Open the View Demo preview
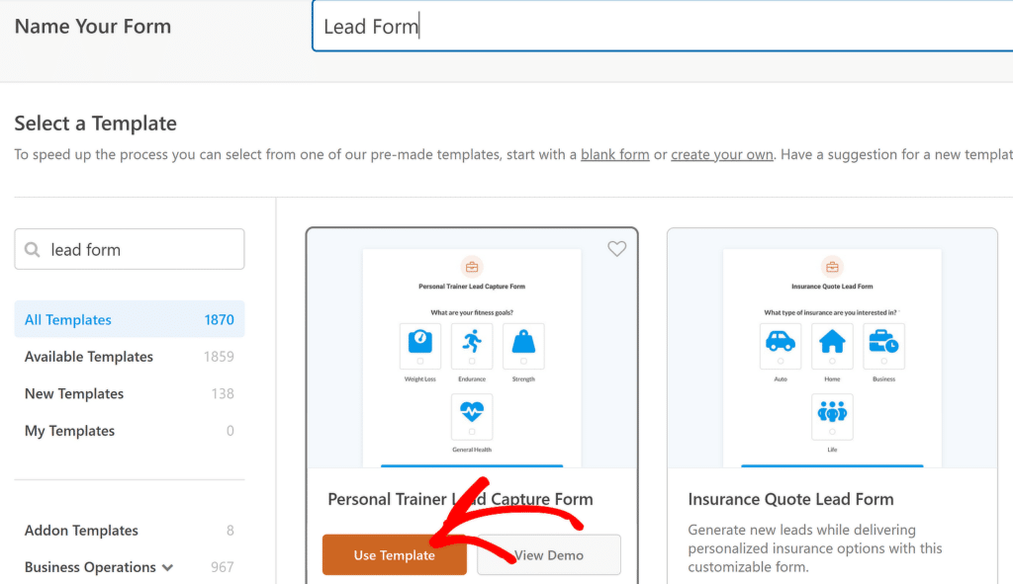Image resolution: width=1013 pixels, height=584 pixels. 548,554
